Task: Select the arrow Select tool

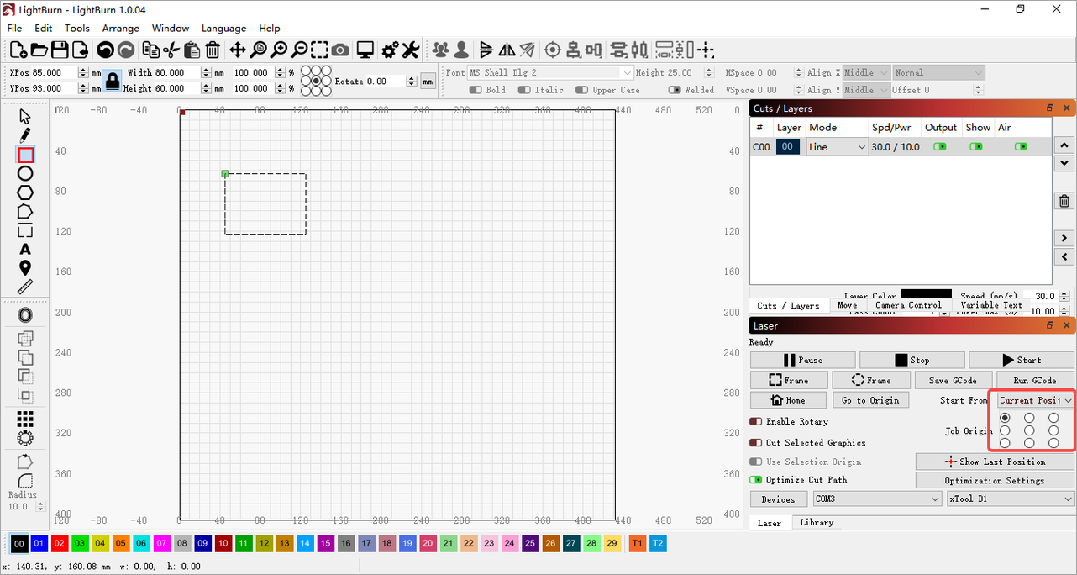Action: tap(25, 117)
